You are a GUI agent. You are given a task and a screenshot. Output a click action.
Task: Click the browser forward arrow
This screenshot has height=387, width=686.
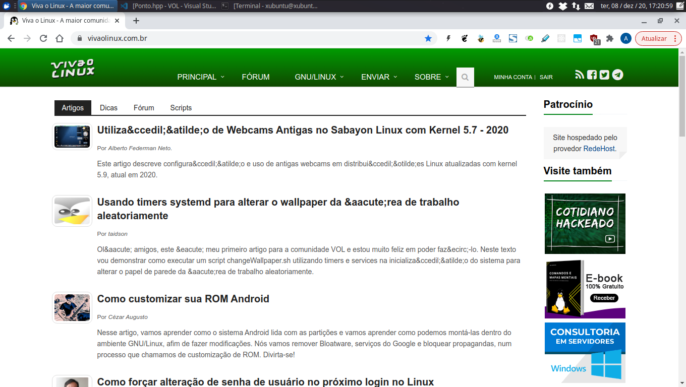click(27, 38)
